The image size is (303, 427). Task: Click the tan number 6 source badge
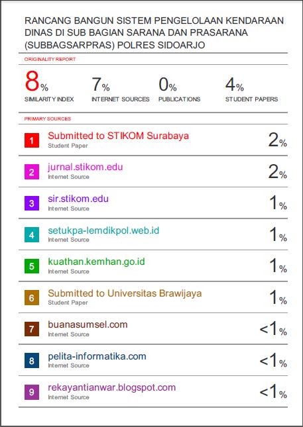tap(32, 298)
